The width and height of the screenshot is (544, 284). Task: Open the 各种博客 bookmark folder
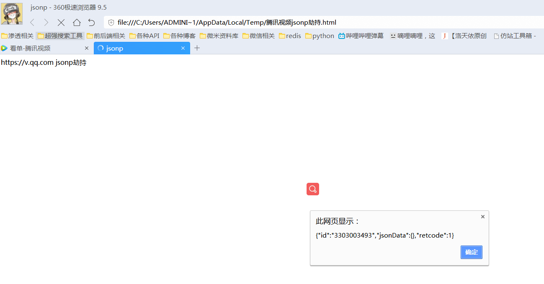pyautogui.click(x=179, y=36)
